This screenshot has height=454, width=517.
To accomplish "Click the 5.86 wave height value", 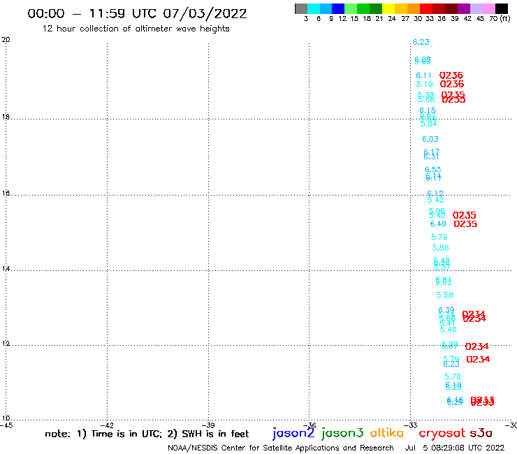I will coord(441,248).
